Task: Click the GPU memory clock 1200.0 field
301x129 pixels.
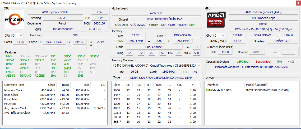Action: coord(257,52)
